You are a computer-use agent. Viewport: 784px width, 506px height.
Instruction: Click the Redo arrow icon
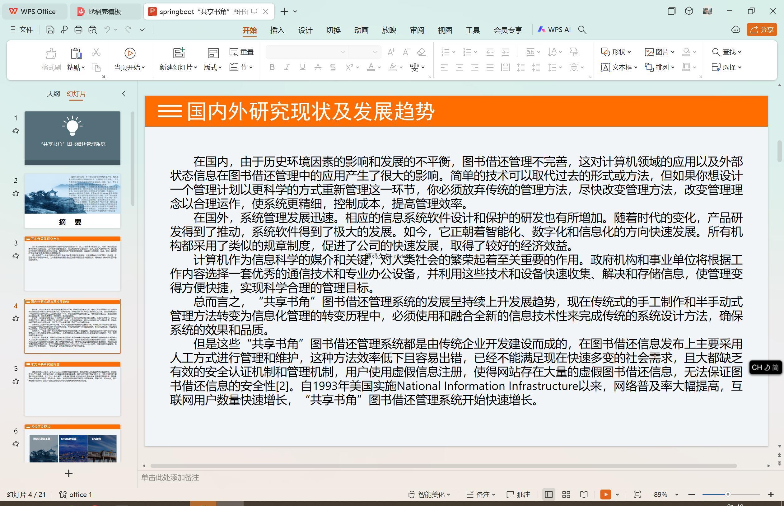pyautogui.click(x=128, y=30)
